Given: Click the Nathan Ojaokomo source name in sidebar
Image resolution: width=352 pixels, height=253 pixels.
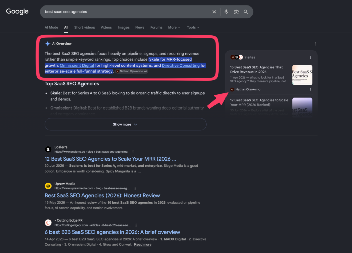Looking at the screenshot, I should [x=248, y=89].
